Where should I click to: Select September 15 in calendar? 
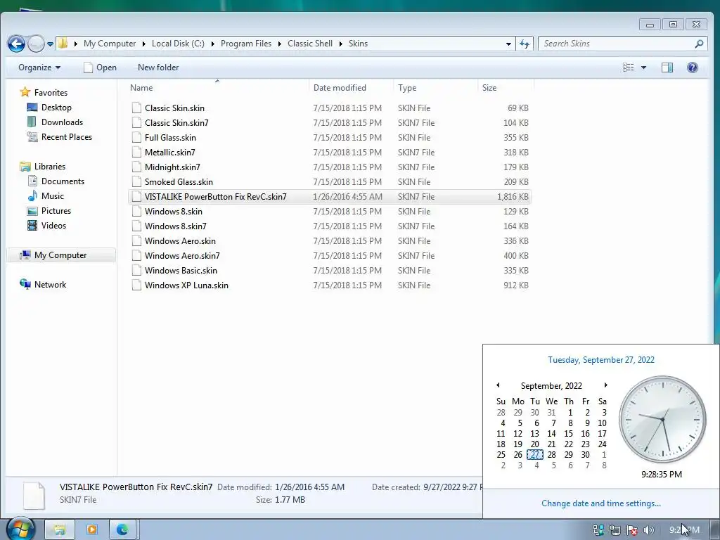568,433
